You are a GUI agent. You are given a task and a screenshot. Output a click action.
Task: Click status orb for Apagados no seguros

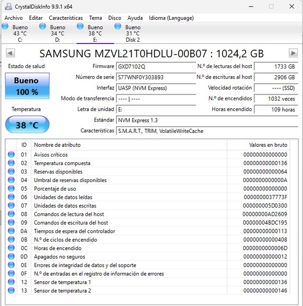11,256
